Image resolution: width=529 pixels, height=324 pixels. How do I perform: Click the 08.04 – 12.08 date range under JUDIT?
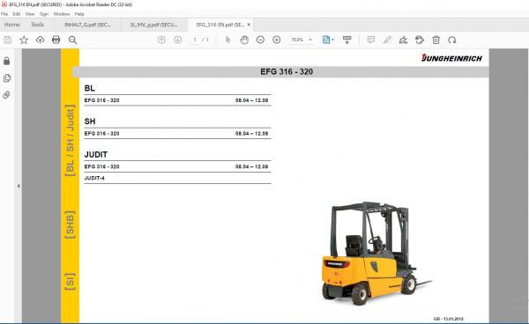pos(251,166)
